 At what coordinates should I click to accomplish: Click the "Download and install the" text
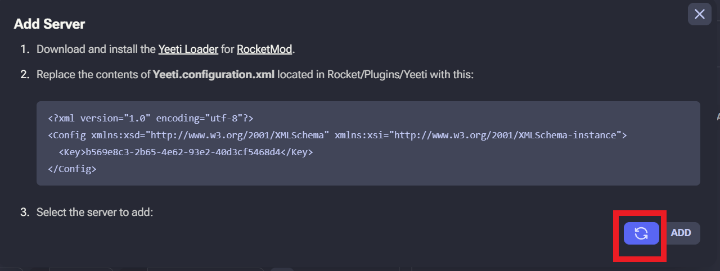96,49
